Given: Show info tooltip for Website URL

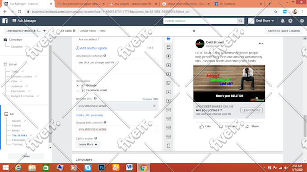Looking at the screenshot, I should pyautogui.click(x=95, y=99).
